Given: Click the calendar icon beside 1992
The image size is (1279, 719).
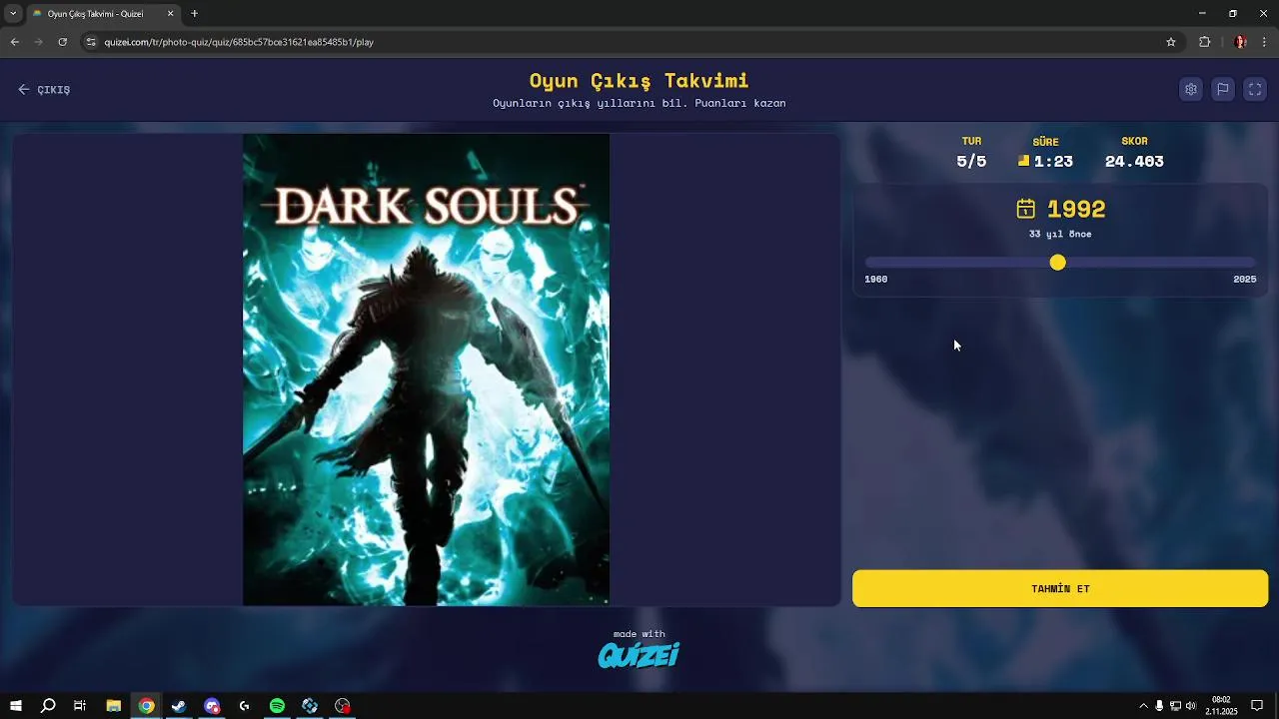Looking at the screenshot, I should [x=1025, y=209].
